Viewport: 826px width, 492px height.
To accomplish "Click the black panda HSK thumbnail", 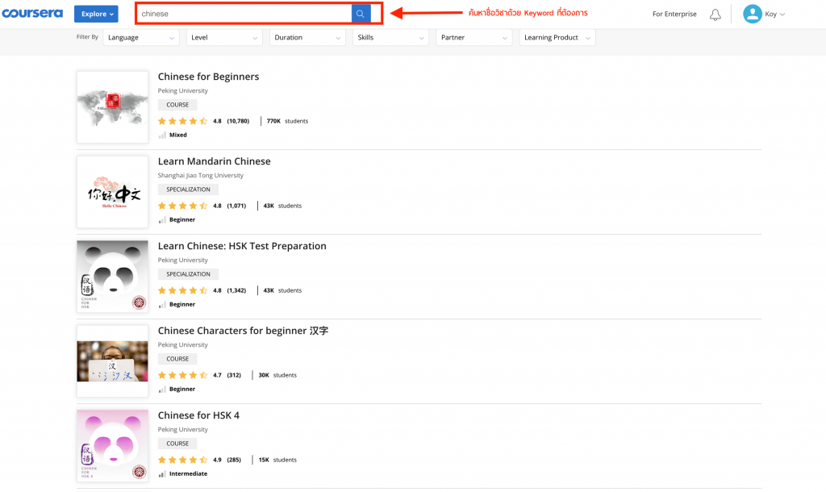I will click(112, 277).
